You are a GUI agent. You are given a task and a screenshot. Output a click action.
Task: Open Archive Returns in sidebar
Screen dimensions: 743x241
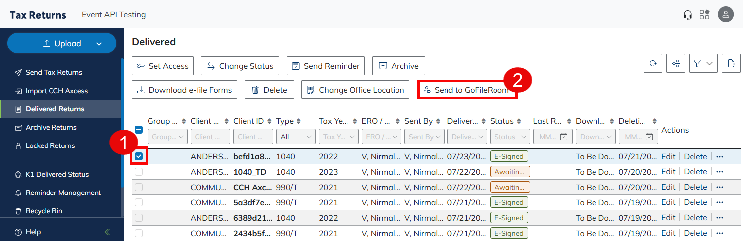click(51, 127)
